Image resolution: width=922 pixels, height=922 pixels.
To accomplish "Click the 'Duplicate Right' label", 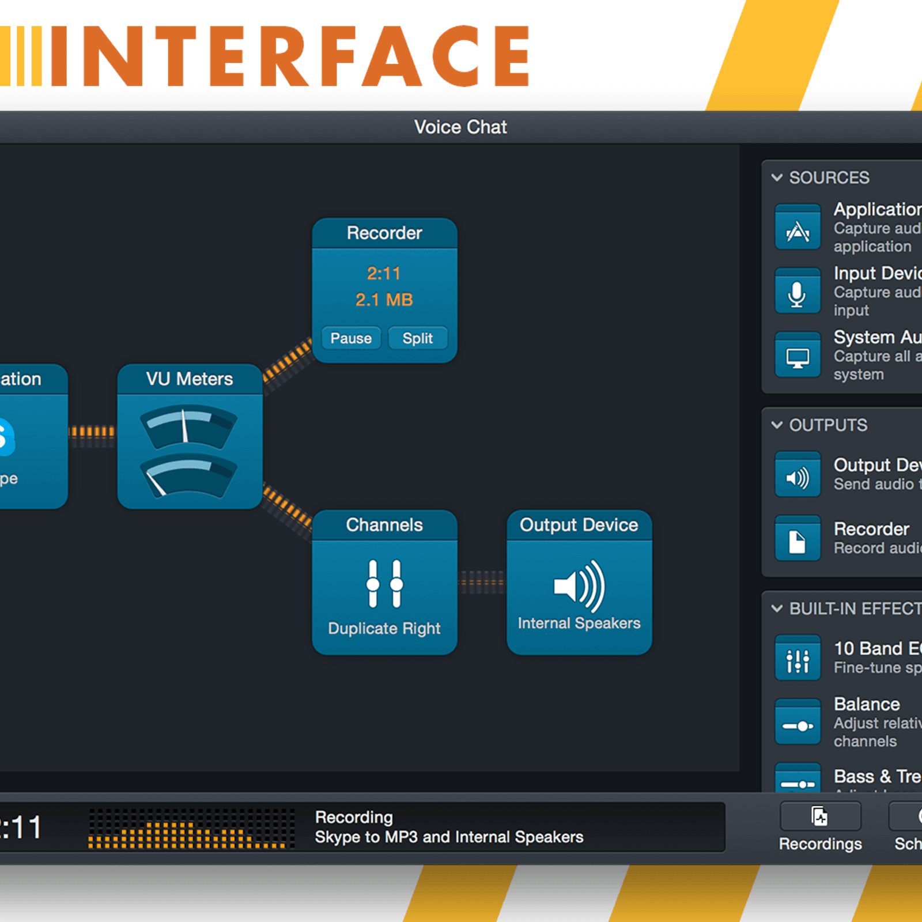I will click(x=384, y=628).
